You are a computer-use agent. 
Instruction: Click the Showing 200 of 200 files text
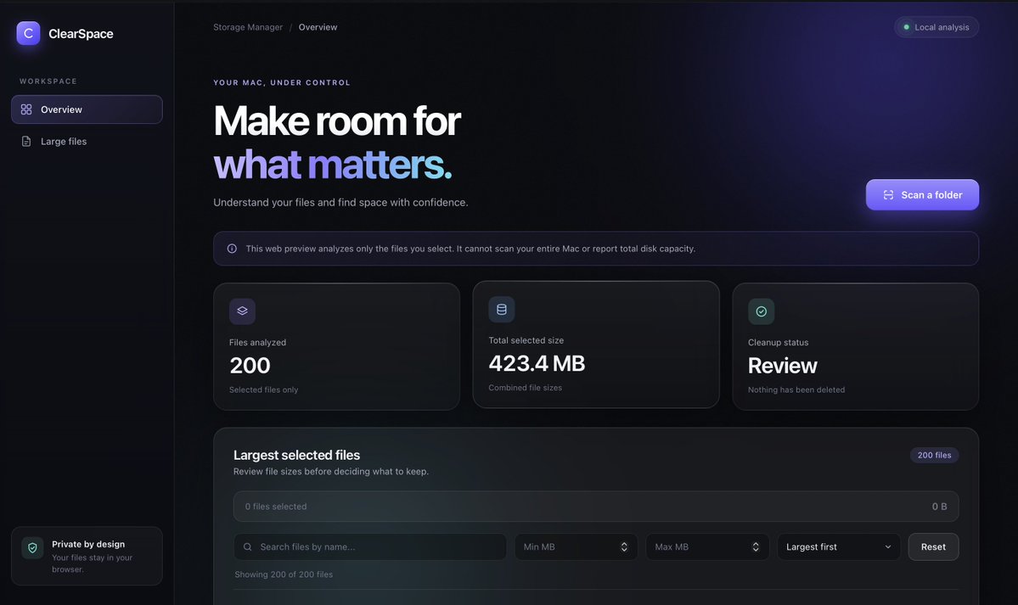pos(284,574)
